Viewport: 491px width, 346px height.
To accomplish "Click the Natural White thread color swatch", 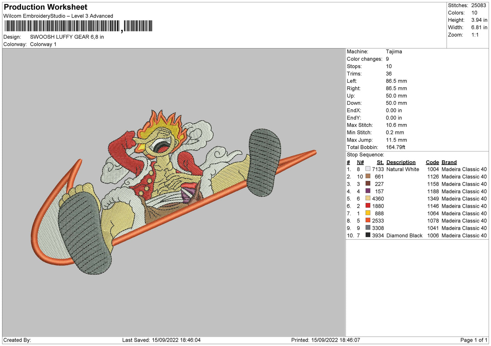I will pos(368,169).
